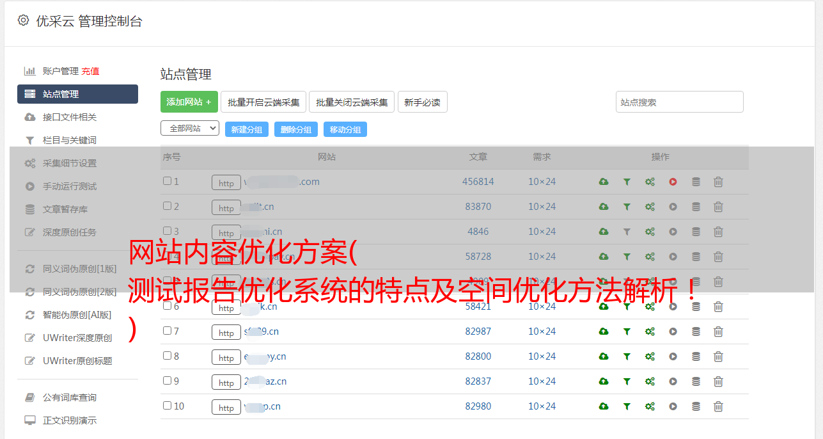This screenshot has width=823, height=439.
Task: Click the 删除分组 button
Action: click(296, 129)
